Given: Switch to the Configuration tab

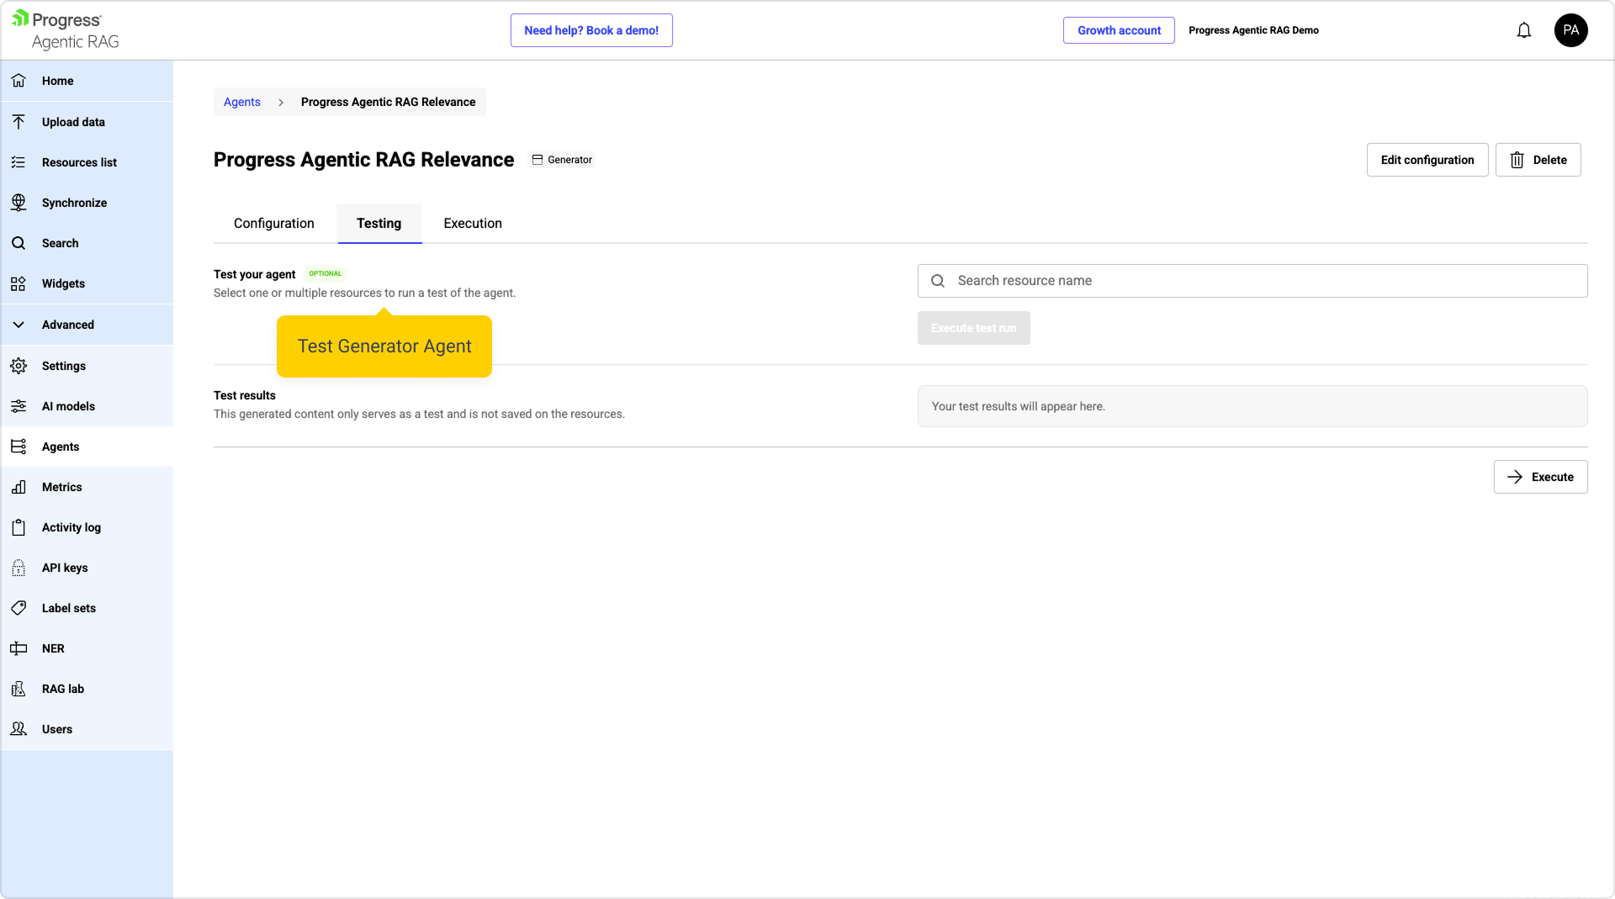Looking at the screenshot, I should tap(273, 224).
